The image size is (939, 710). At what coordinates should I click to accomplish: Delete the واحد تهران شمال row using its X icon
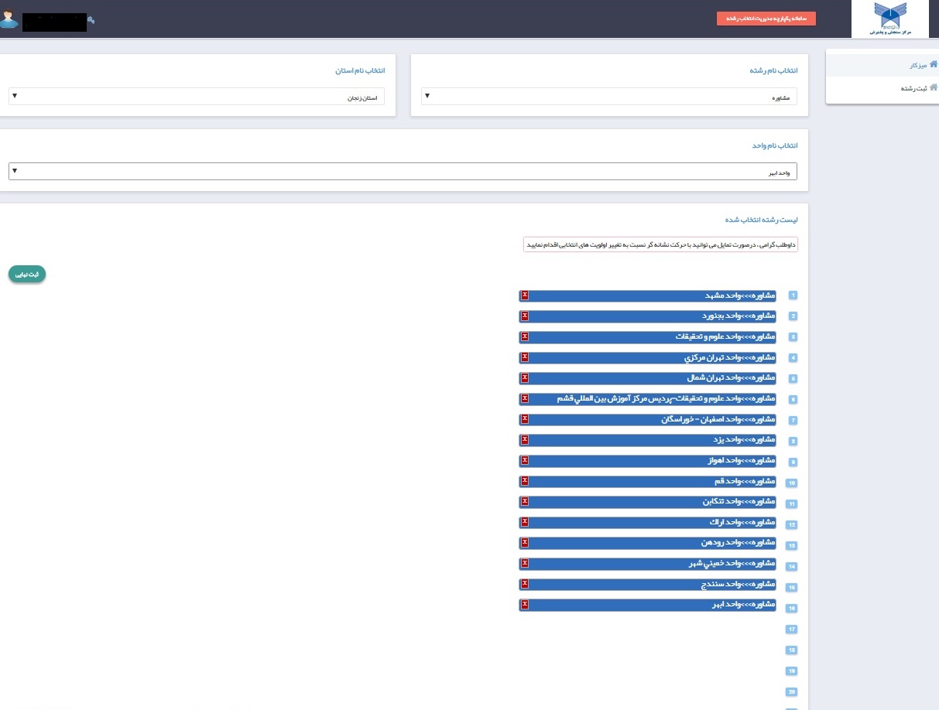tap(524, 377)
